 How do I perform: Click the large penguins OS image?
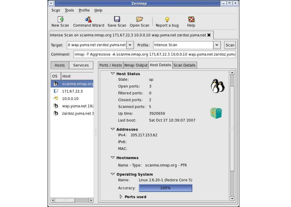218,86
